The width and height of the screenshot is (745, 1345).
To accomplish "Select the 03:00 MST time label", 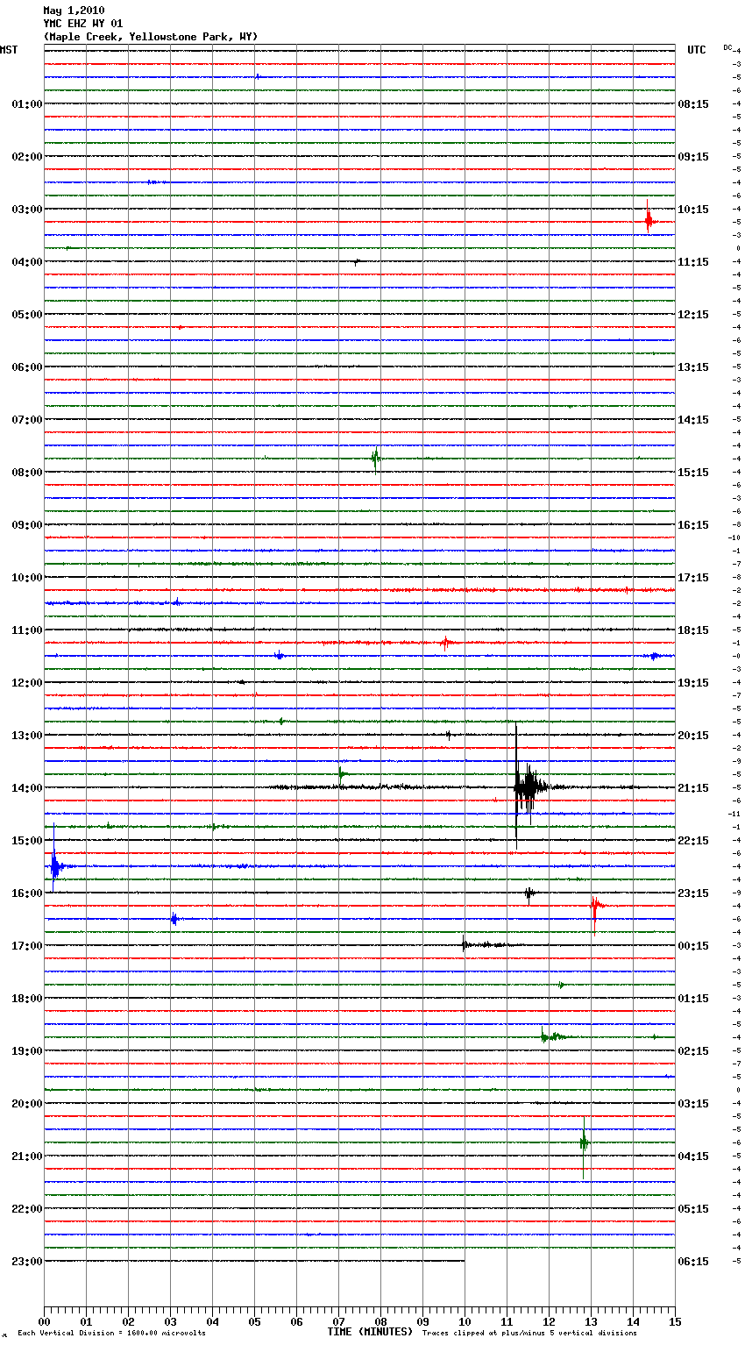I will [26, 210].
